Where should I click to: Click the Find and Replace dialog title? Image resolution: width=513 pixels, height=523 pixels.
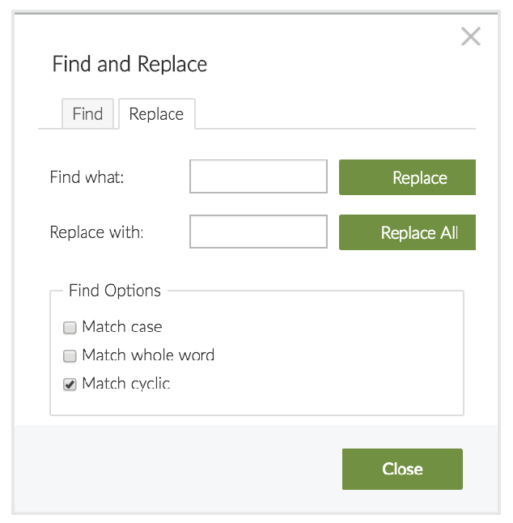pyautogui.click(x=129, y=64)
